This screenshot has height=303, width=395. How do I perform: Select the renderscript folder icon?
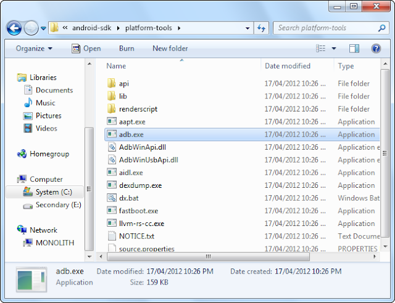click(111, 108)
